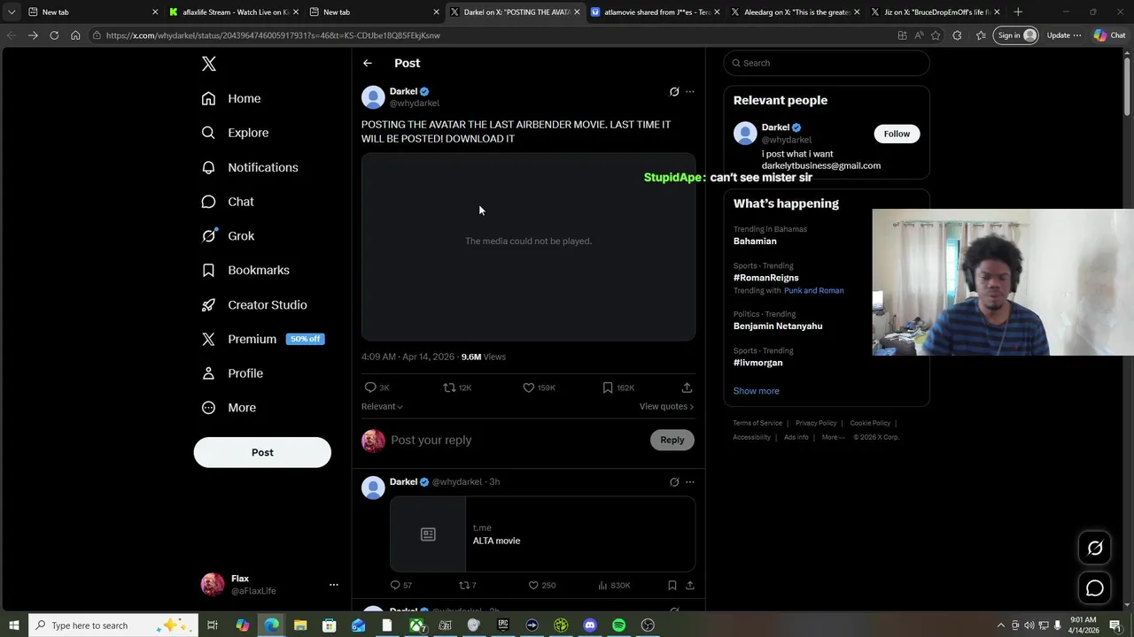This screenshot has width=1134, height=637.
Task: Open Explore page
Action: (235, 133)
